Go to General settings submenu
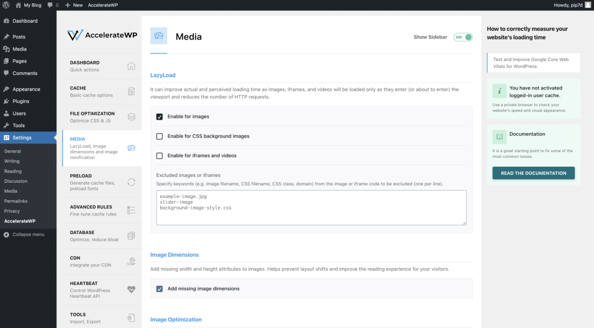 point(13,151)
